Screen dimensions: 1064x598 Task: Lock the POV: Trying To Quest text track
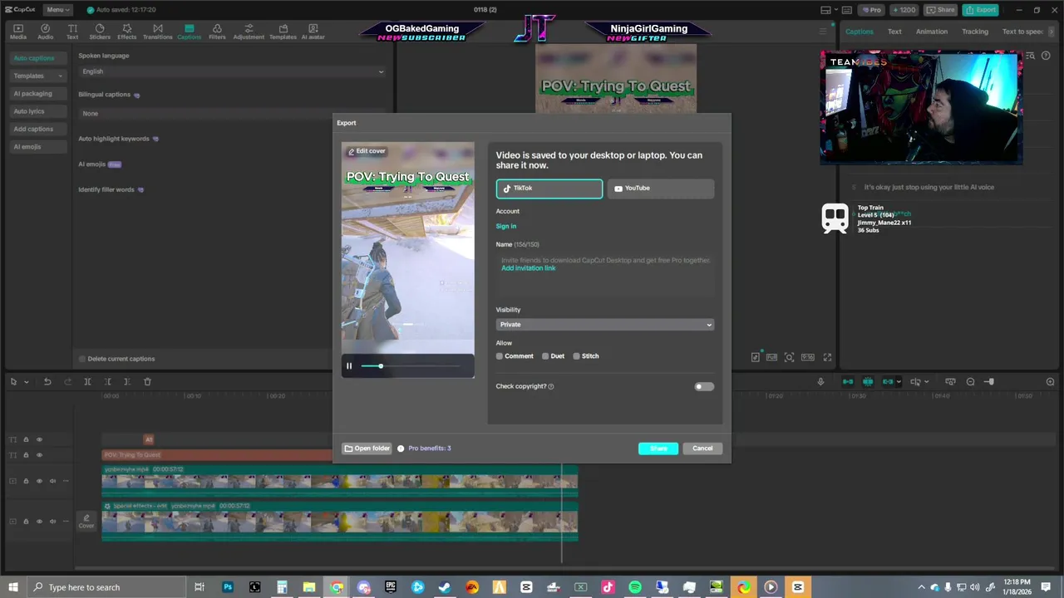pos(26,455)
